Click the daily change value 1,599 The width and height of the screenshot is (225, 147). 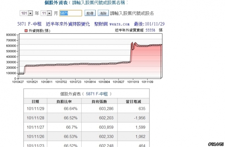(x=141, y=127)
